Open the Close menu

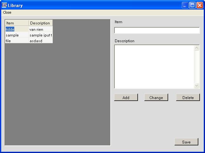pyautogui.click(x=7, y=12)
